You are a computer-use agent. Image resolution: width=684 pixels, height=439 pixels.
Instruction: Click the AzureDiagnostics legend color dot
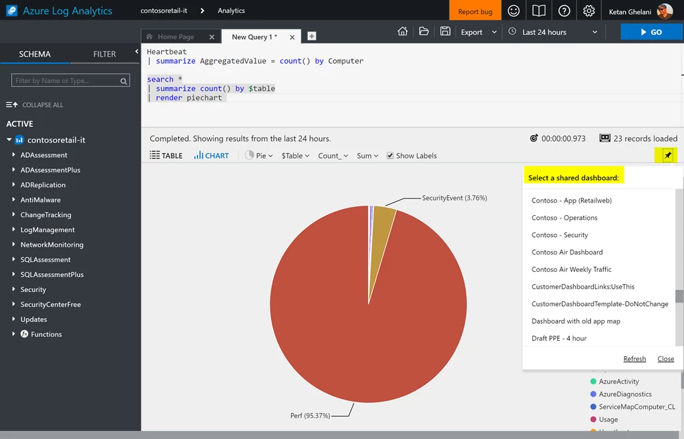(593, 394)
